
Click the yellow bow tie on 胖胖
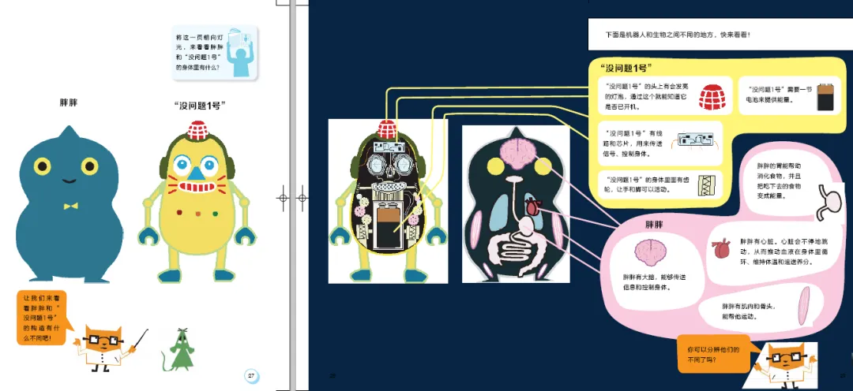[70, 206]
